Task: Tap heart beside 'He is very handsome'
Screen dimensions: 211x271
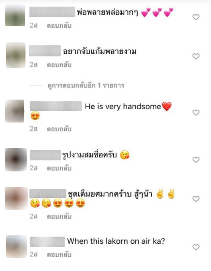Action: tap(196, 113)
